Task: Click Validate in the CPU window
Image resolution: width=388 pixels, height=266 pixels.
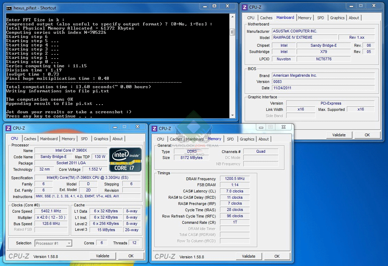Action: [x=103, y=256]
